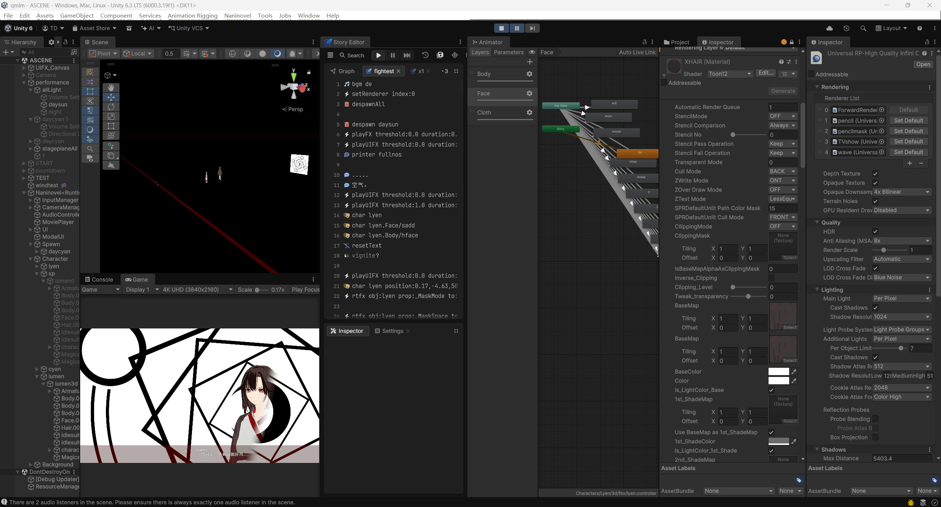The image size is (941, 507).
Task: Click the Story Editor play button
Action: tap(378, 55)
